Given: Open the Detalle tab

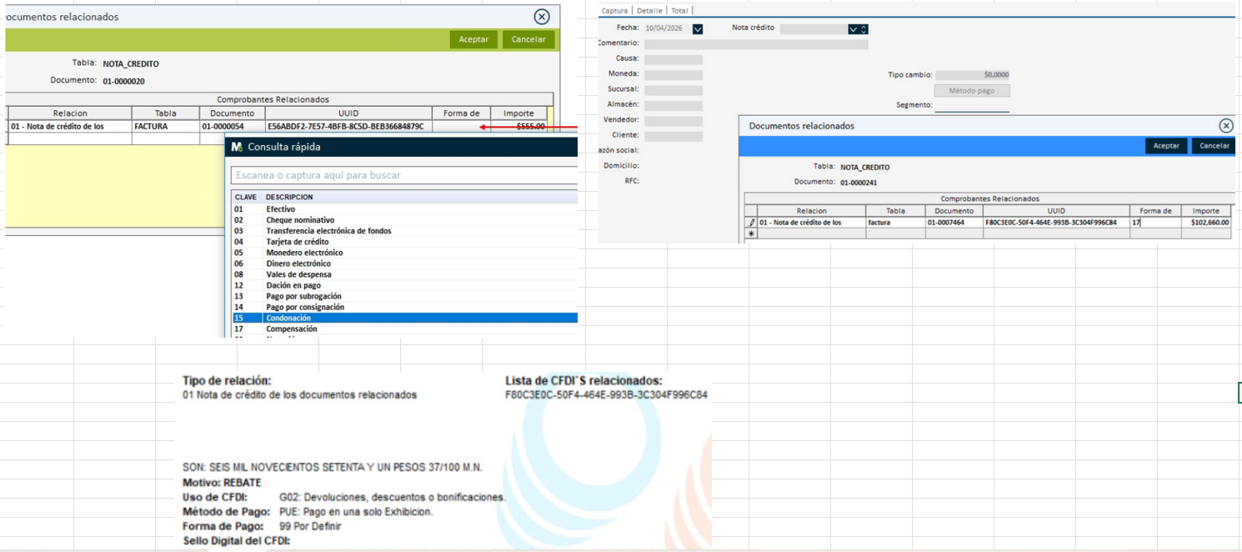Looking at the screenshot, I should (649, 11).
